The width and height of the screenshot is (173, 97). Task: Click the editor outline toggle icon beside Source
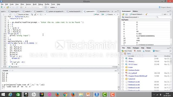tap(118, 14)
